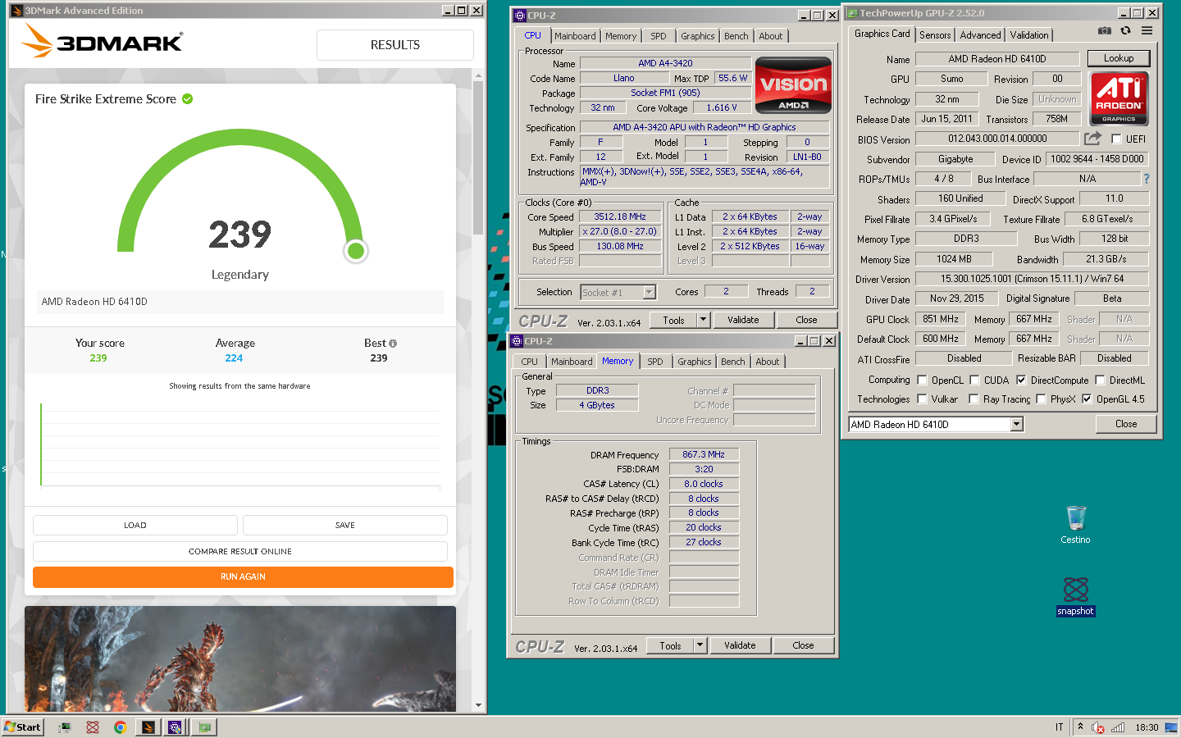
Task: Toggle the OpenGL 4.5 checkbox
Action: coord(1087,399)
